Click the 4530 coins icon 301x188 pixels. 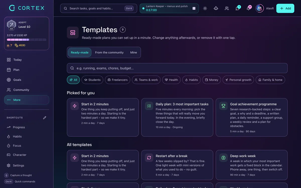16,45
